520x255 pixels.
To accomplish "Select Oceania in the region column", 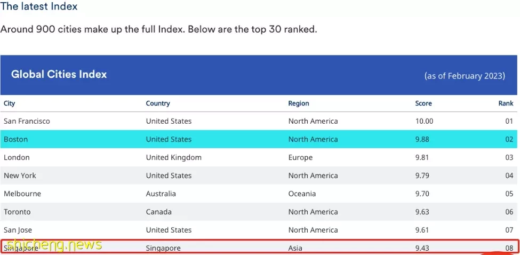I will click(x=302, y=194).
